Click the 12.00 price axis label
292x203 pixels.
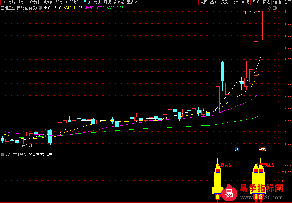pos(287,59)
